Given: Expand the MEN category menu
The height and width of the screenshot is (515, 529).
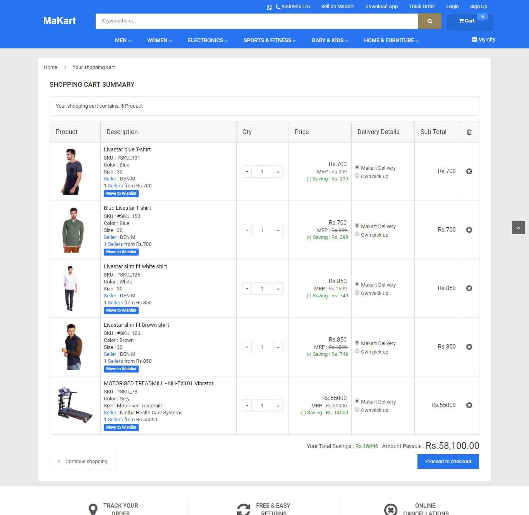Looking at the screenshot, I should pos(123,41).
